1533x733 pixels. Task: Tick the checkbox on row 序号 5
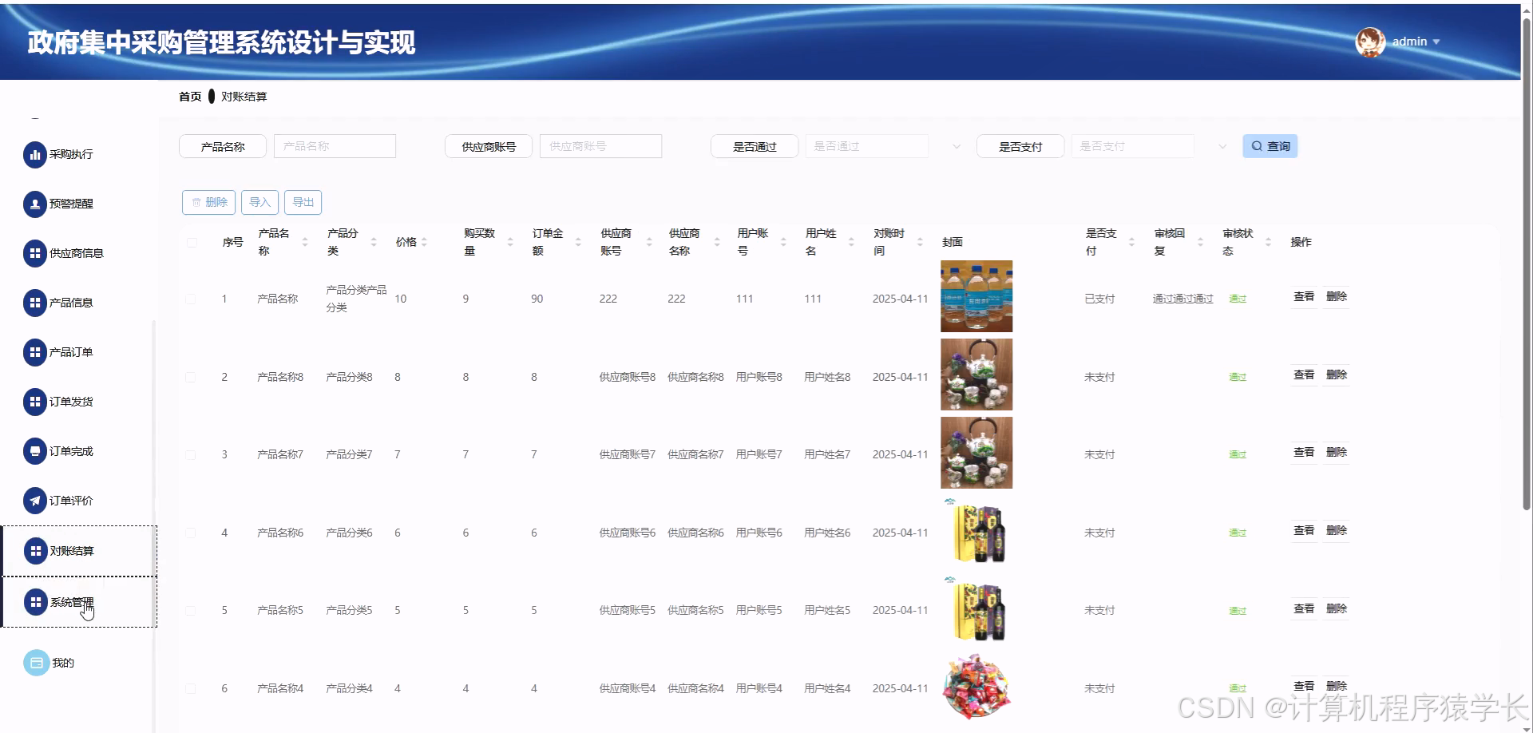click(192, 610)
